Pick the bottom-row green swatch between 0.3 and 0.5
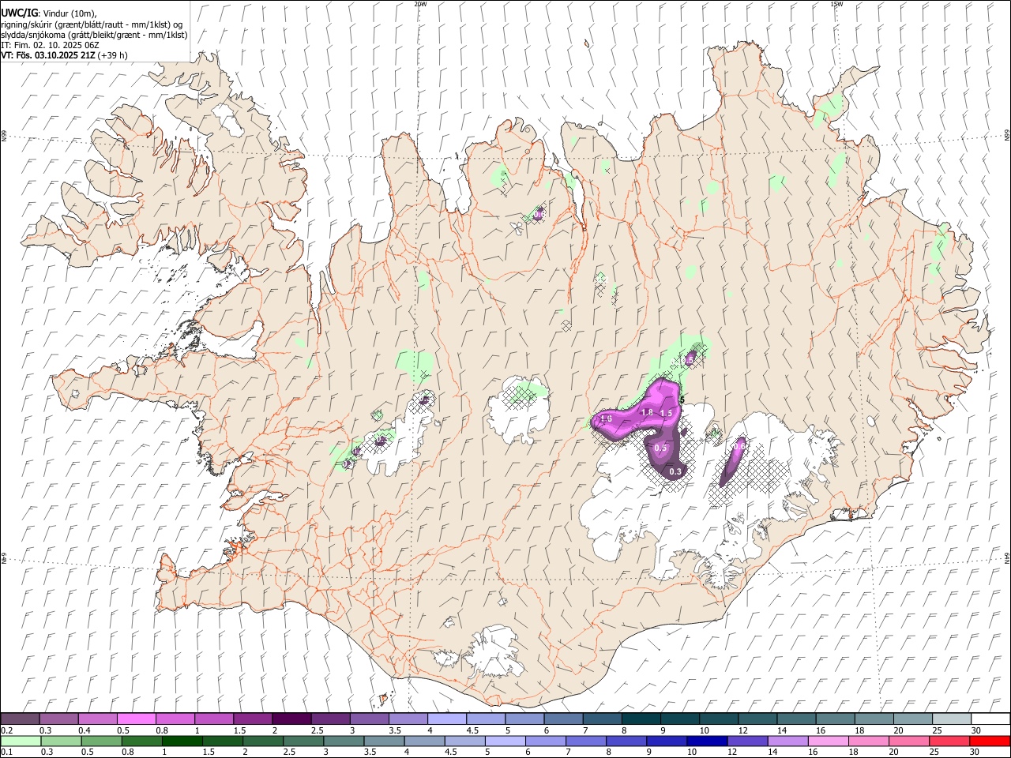1011x758 pixels. click(61, 741)
